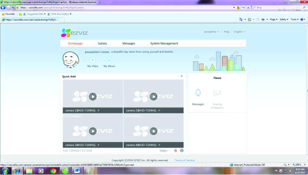Open Chrome from the taskbar
308x175 pixels.
pyautogui.click(x=53, y=171)
